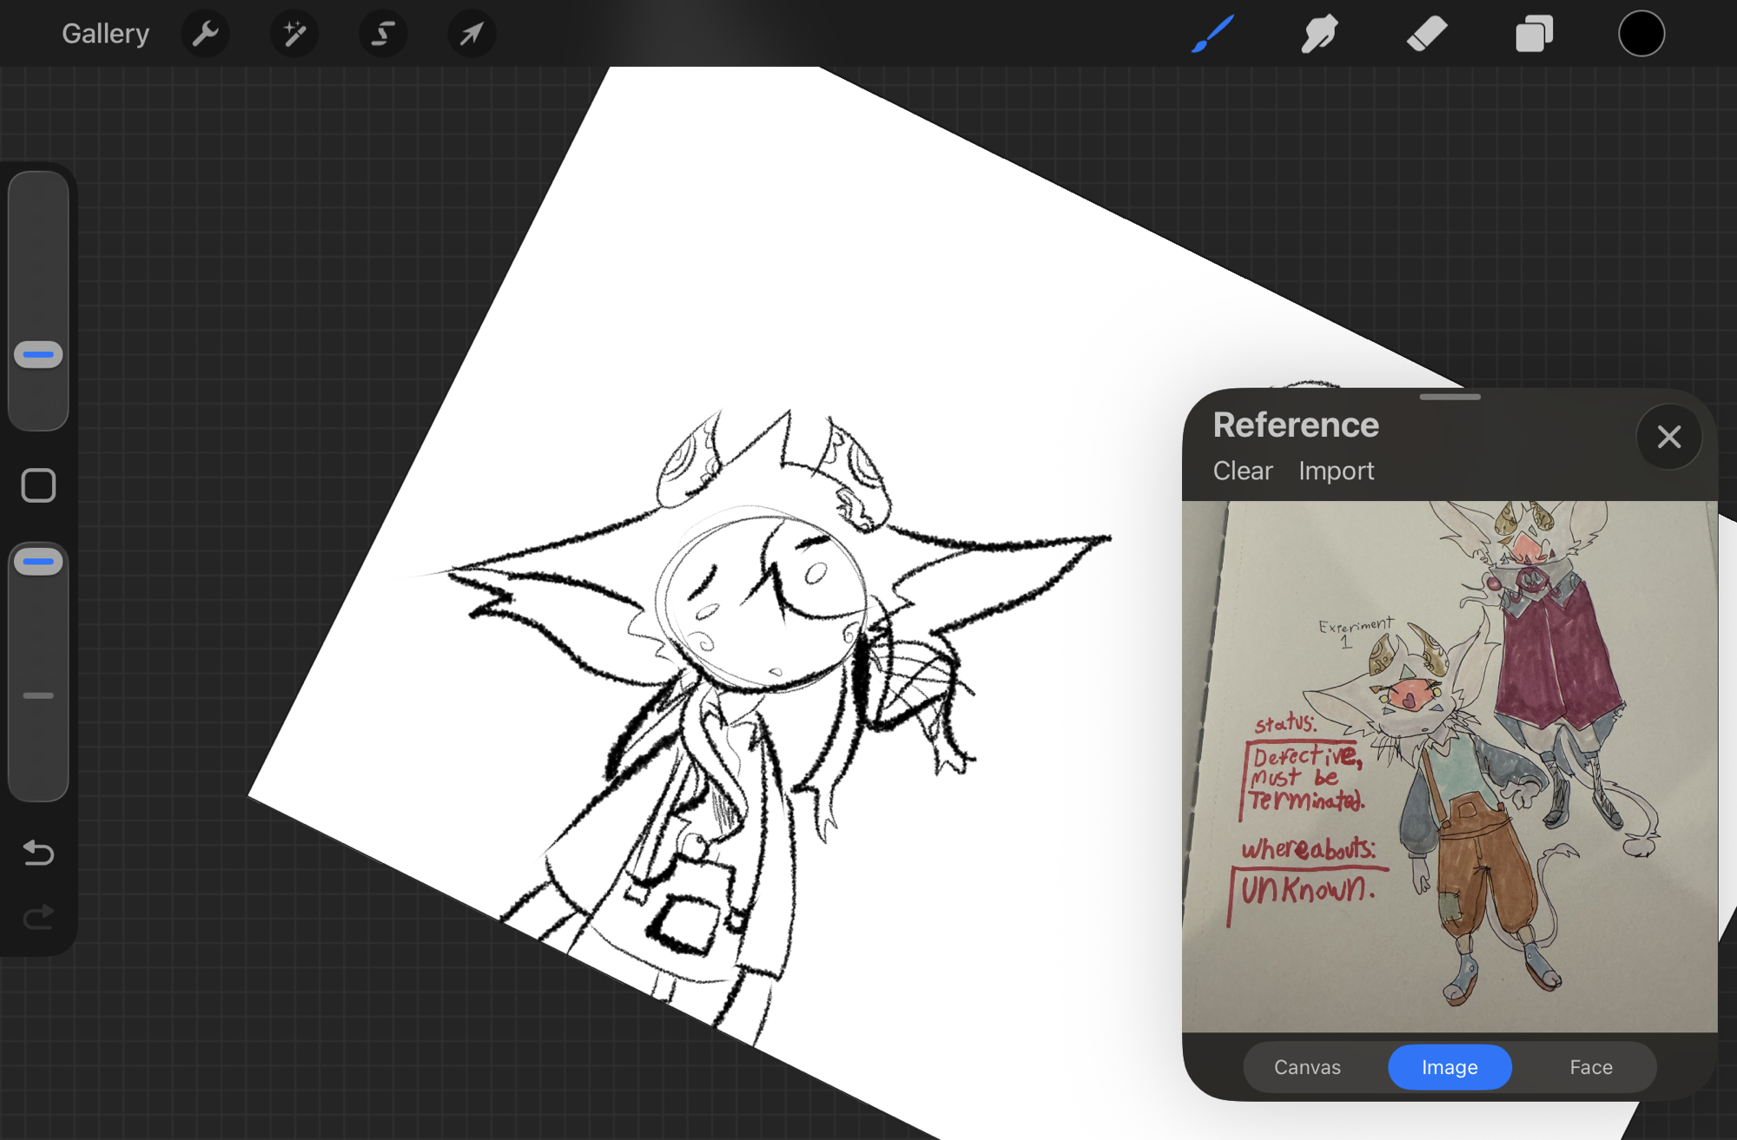Undo the last stroke
Viewport: 1737px width, 1140px height.
tap(38, 853)
